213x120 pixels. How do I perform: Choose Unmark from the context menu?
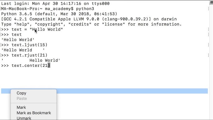click(x=24, y=118)
